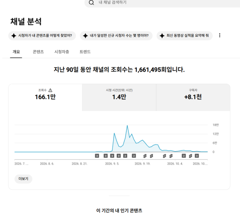Image resolution: width=240 pixels, height=216 pixels.
Task: Click the leftmost Shorts marker icon on chart
Action: (145, 156)
